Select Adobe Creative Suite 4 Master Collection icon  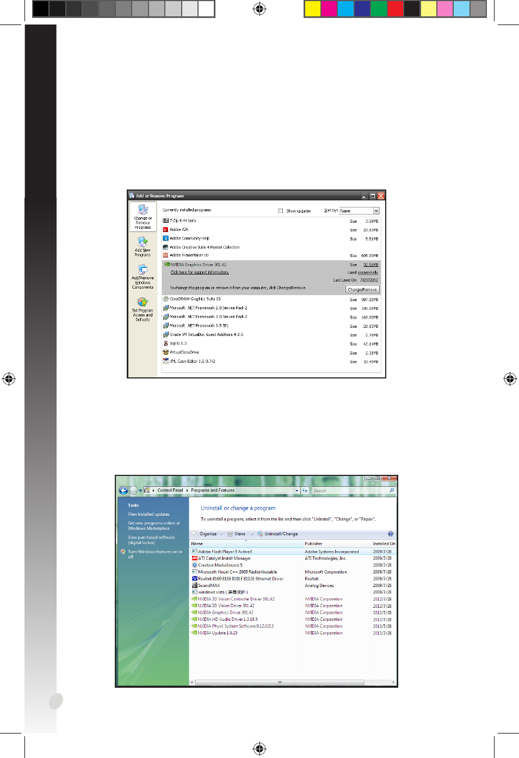(x=165, y=247)
